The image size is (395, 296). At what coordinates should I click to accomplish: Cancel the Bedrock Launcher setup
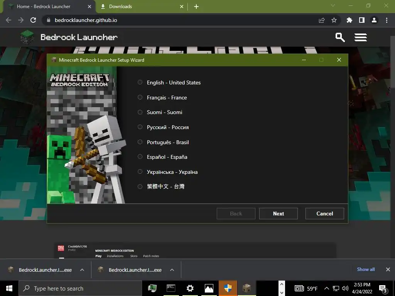click(325, 214)
